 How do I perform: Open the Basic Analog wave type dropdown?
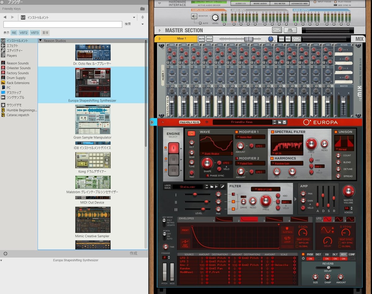[x=216, y=154]
